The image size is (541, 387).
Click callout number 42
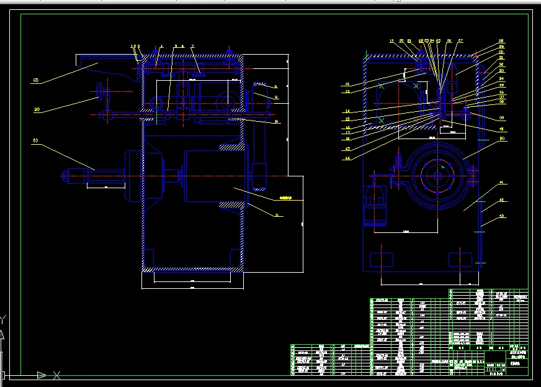point(502,200)
